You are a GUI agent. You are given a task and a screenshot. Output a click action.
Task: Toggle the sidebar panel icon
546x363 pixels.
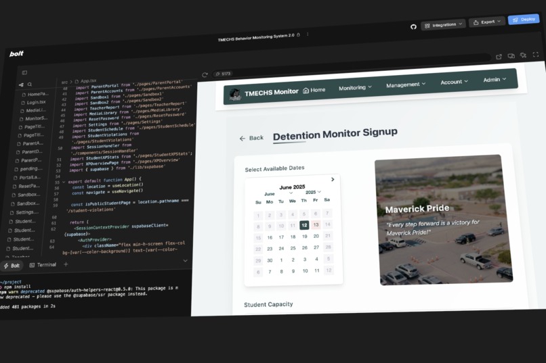point(24,72)
